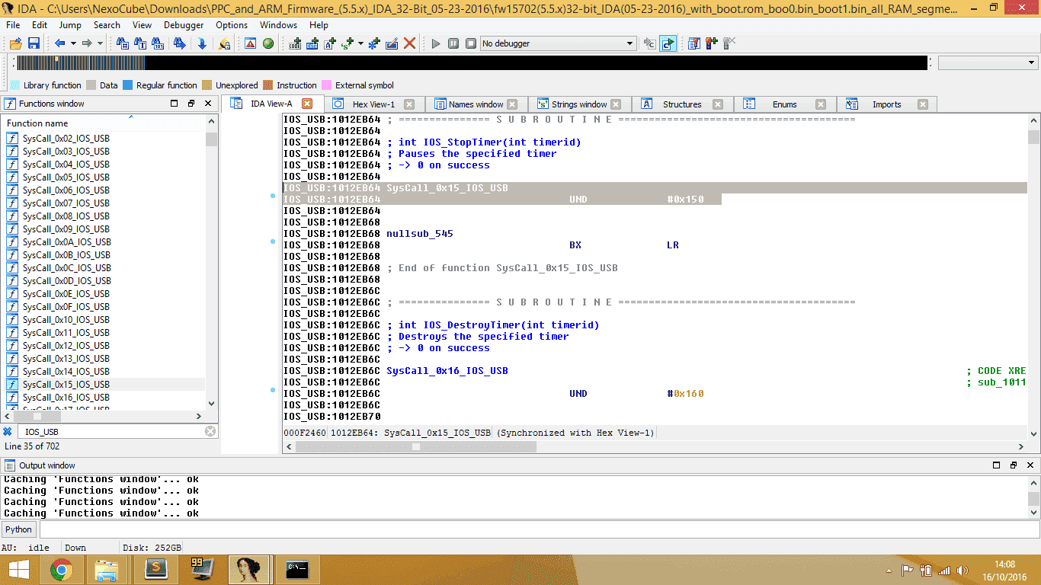Open Command Prompt from the taskbar
The width and height of the screenshot is (1041, 585).
[x=296, y=569]
